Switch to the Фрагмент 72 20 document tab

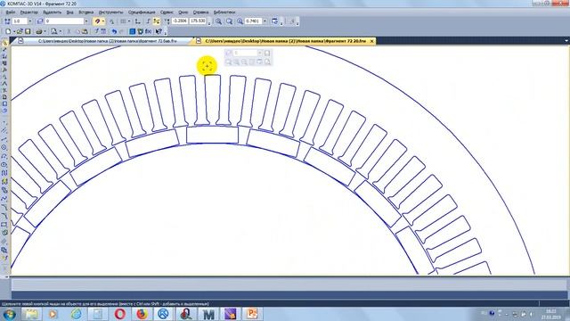pos(285,41)
